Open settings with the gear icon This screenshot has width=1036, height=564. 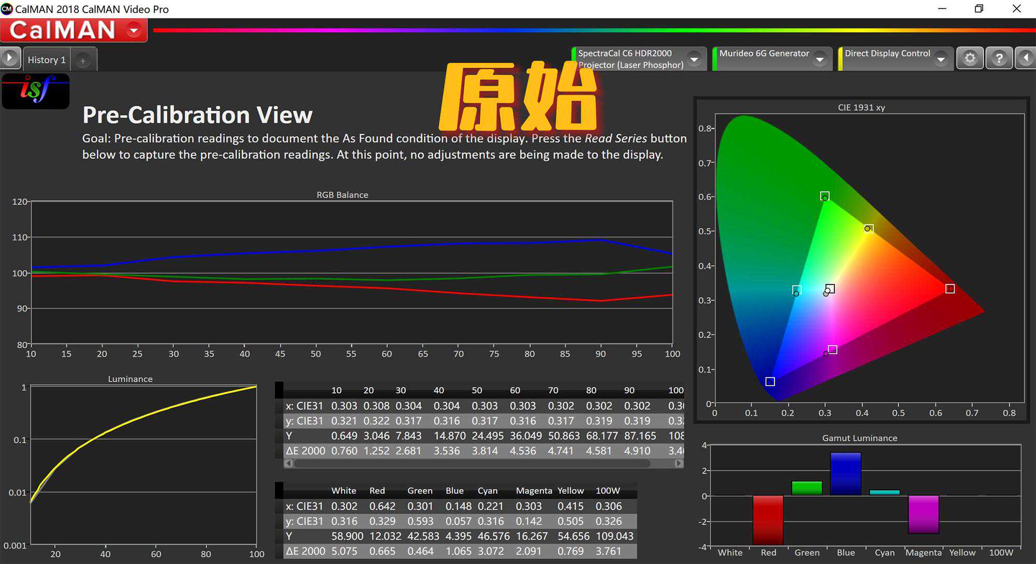coord(970,58)
